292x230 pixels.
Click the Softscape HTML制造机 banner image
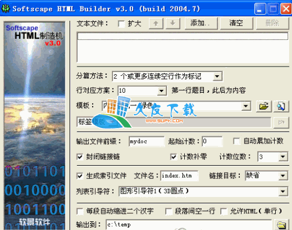pyautogui.click(x=35, y=126)
